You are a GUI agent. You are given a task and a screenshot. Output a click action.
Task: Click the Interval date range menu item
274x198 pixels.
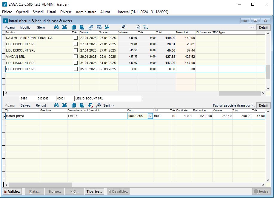(x=143, y=12)
